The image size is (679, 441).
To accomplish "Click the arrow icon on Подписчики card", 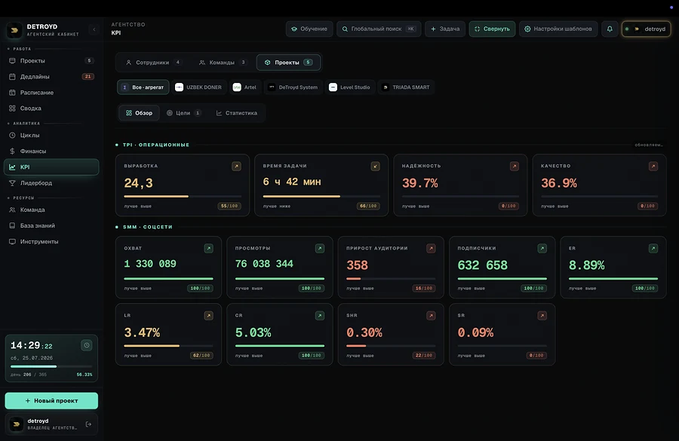I will coord(542,249).
